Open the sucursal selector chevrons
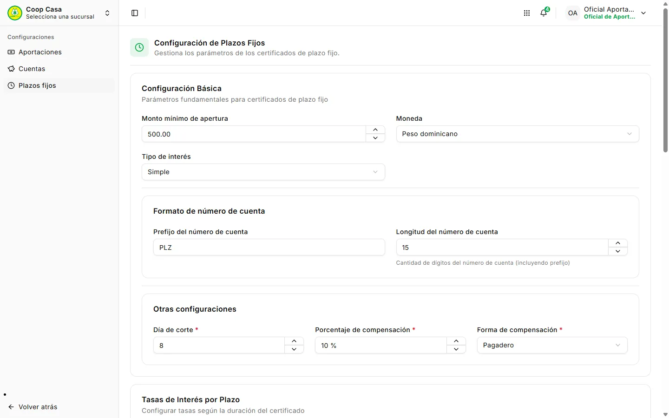669x418 pixels. tap(107, 13)
